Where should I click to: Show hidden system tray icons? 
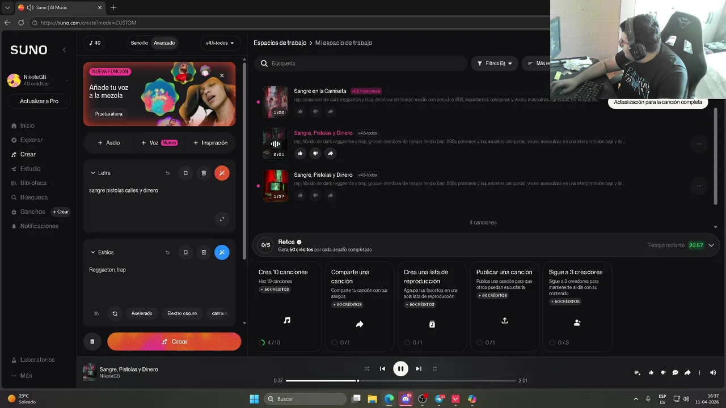[x=635, y=399]
